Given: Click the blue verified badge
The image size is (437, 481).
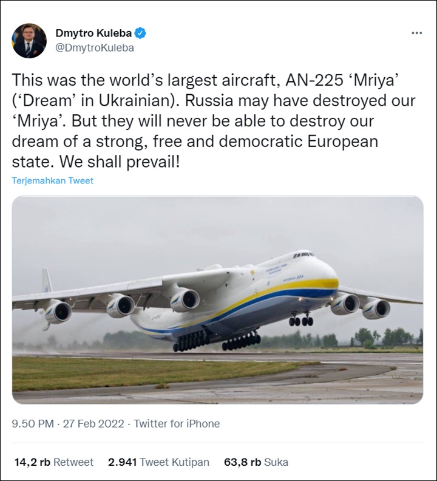Looking at the screenshot, I should coord(140,33).
